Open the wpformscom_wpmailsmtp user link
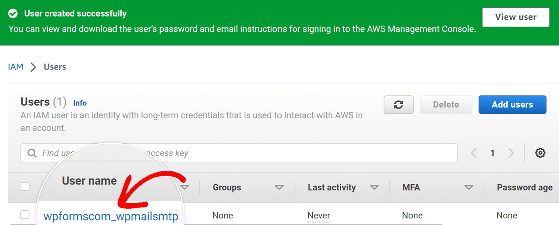The image size is (559, 225). (111, 216)
